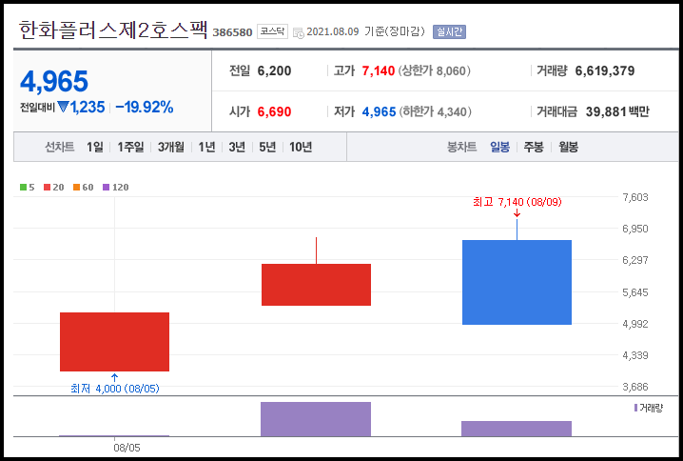
Task: Click the change rate -19.92%
Action: point(145,107)
